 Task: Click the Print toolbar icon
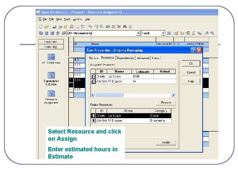(60, 27)
